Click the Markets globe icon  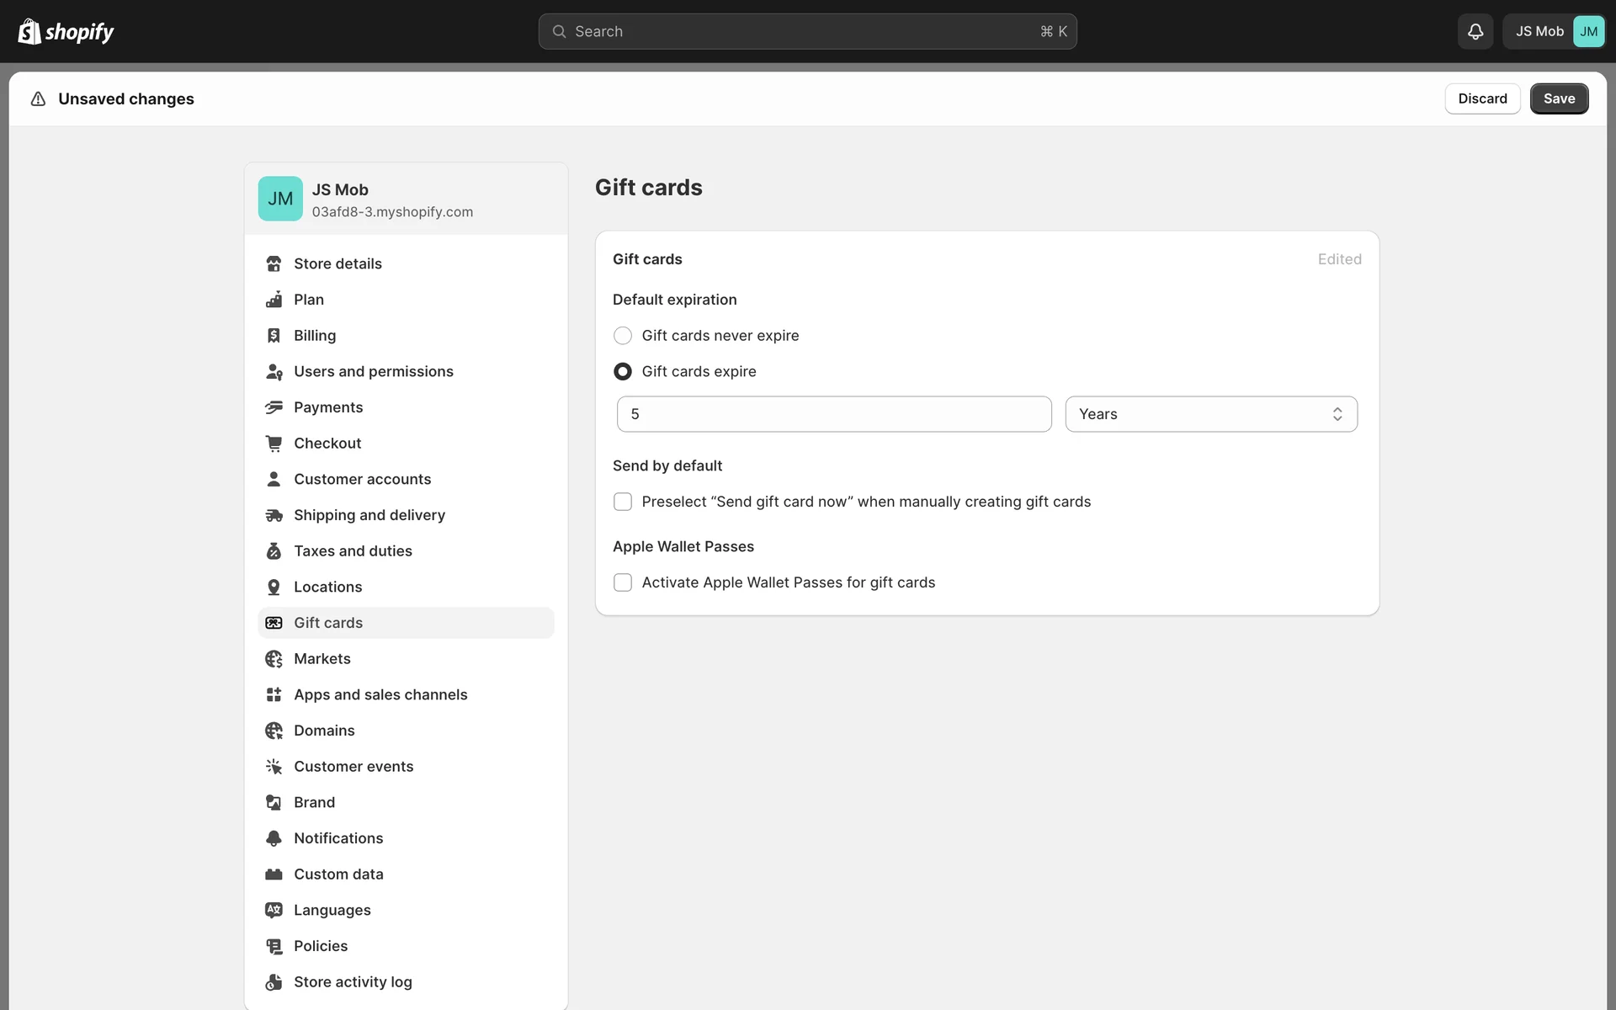(274, 659)
